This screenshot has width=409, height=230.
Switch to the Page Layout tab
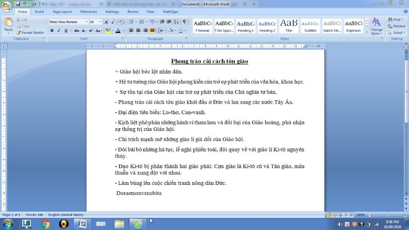click(x=62, y=12)
